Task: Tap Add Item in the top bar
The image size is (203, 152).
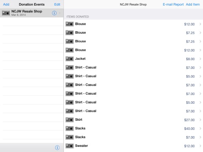Action: click(x=193, y=4)
